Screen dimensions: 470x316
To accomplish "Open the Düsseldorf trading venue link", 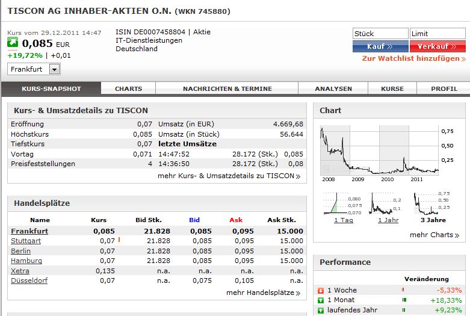I will click(29, 280).
